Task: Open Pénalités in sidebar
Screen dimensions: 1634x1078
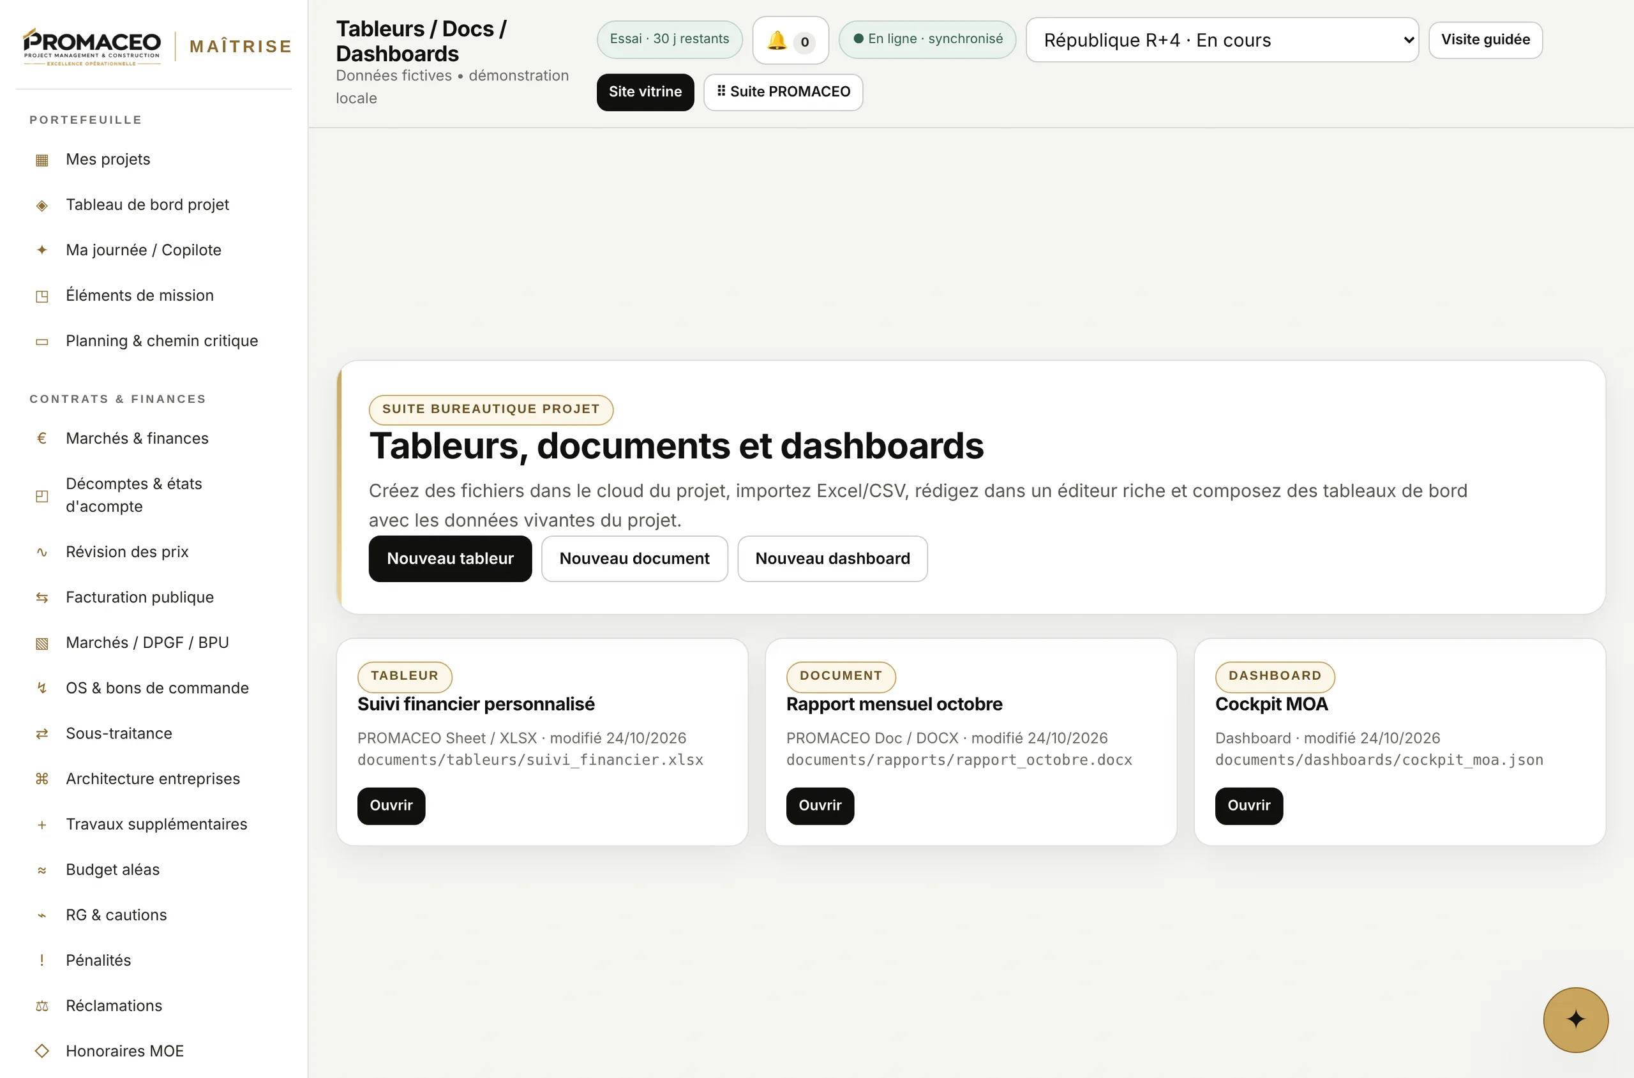Action: pos(98,961)
